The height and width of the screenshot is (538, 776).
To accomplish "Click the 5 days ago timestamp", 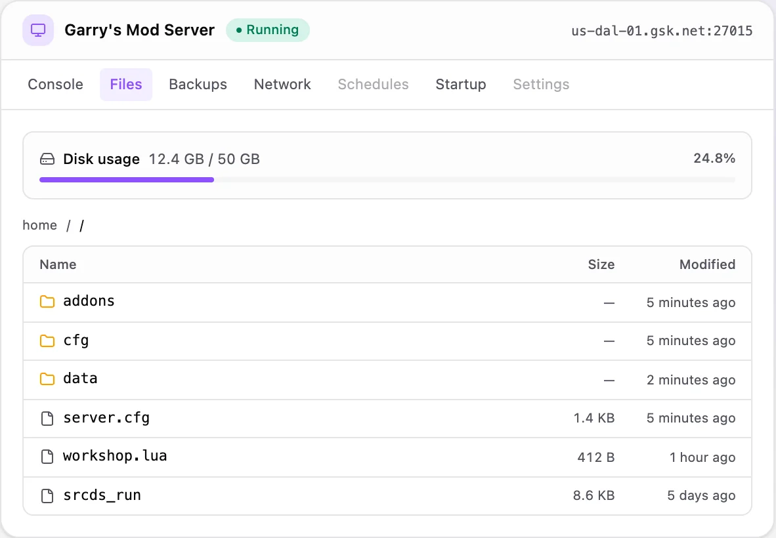I will [701, 495].
